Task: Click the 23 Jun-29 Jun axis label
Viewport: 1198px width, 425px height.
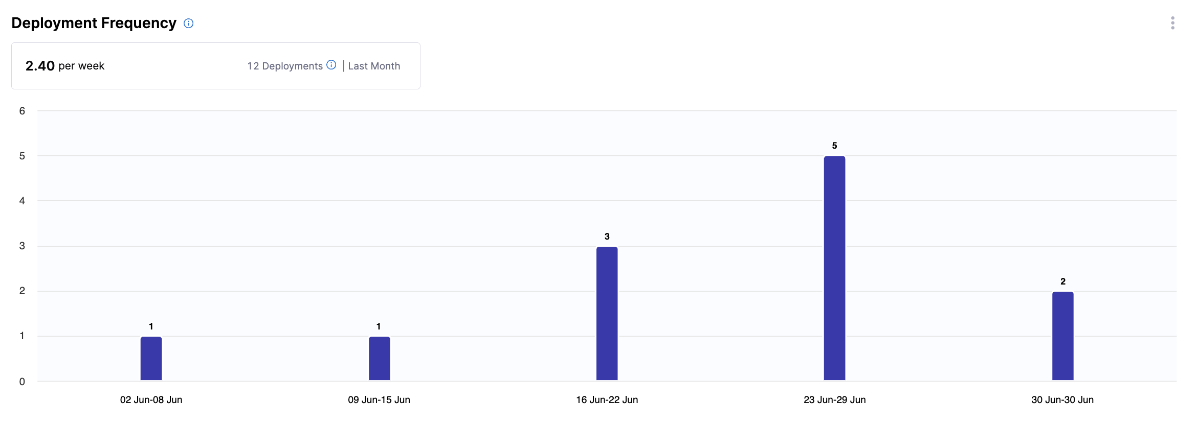Action: 834,399
